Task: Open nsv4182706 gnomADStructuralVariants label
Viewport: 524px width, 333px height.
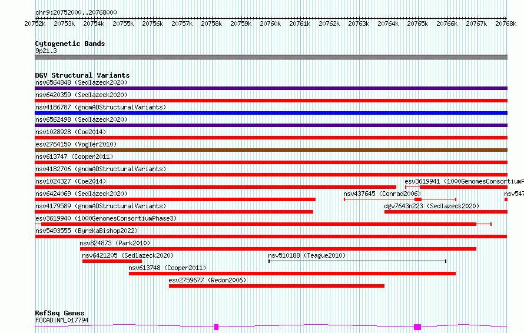Action: [x=101, y=169]
